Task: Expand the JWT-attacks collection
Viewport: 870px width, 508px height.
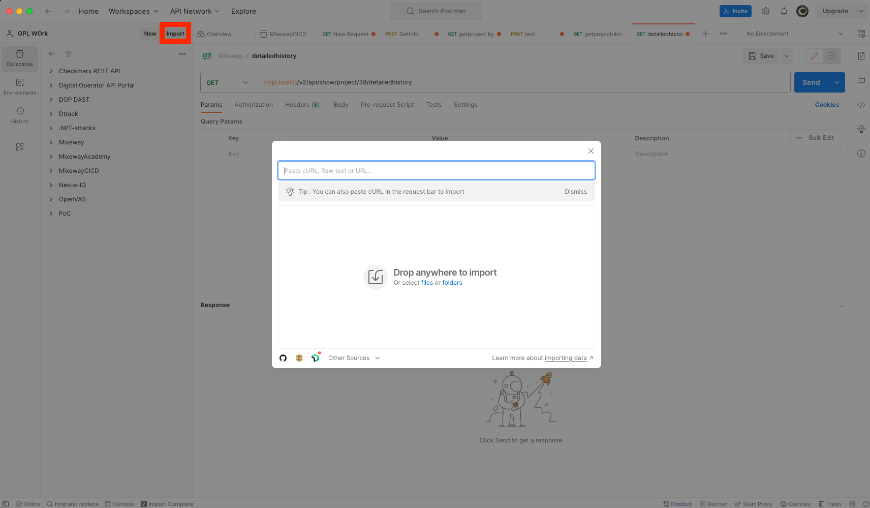Action: [x=51, y=128]
